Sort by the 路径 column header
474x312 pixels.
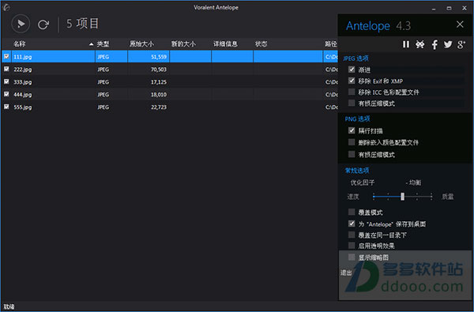[x=331, y=44]
